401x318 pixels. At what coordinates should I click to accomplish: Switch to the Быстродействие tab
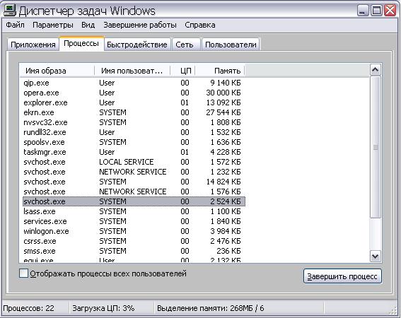tap(137, 45)
